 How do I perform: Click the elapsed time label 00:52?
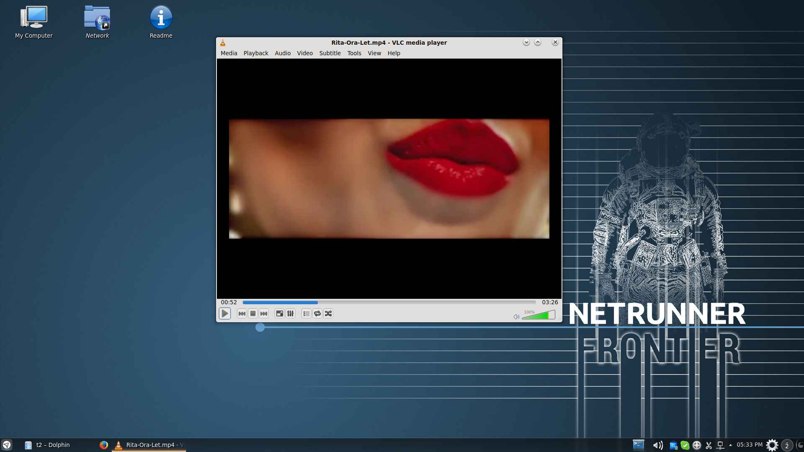(229, 302)
